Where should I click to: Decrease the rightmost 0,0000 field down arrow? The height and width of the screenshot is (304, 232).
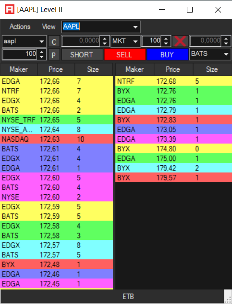226,44
